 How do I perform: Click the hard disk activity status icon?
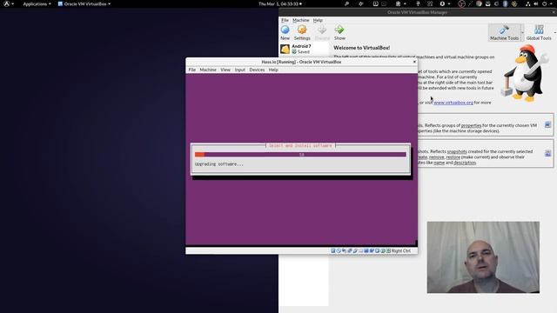click(332, 251)
